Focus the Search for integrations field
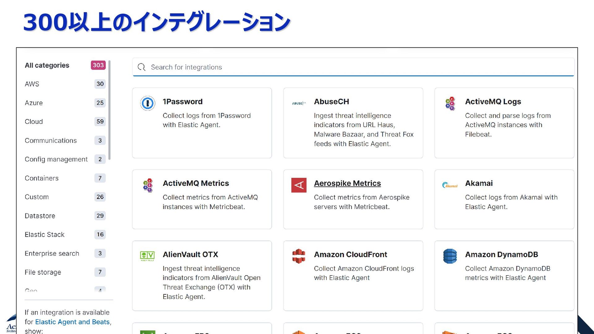Viewport: 594px width, 334px height. [x=353, y=67]
